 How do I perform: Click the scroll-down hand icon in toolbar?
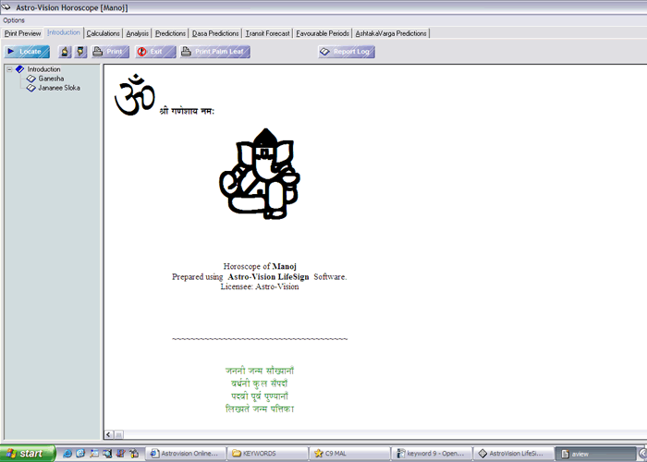[80, 52]
